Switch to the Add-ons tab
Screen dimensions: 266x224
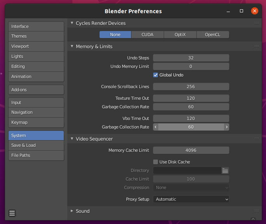(x=36, y=90)
